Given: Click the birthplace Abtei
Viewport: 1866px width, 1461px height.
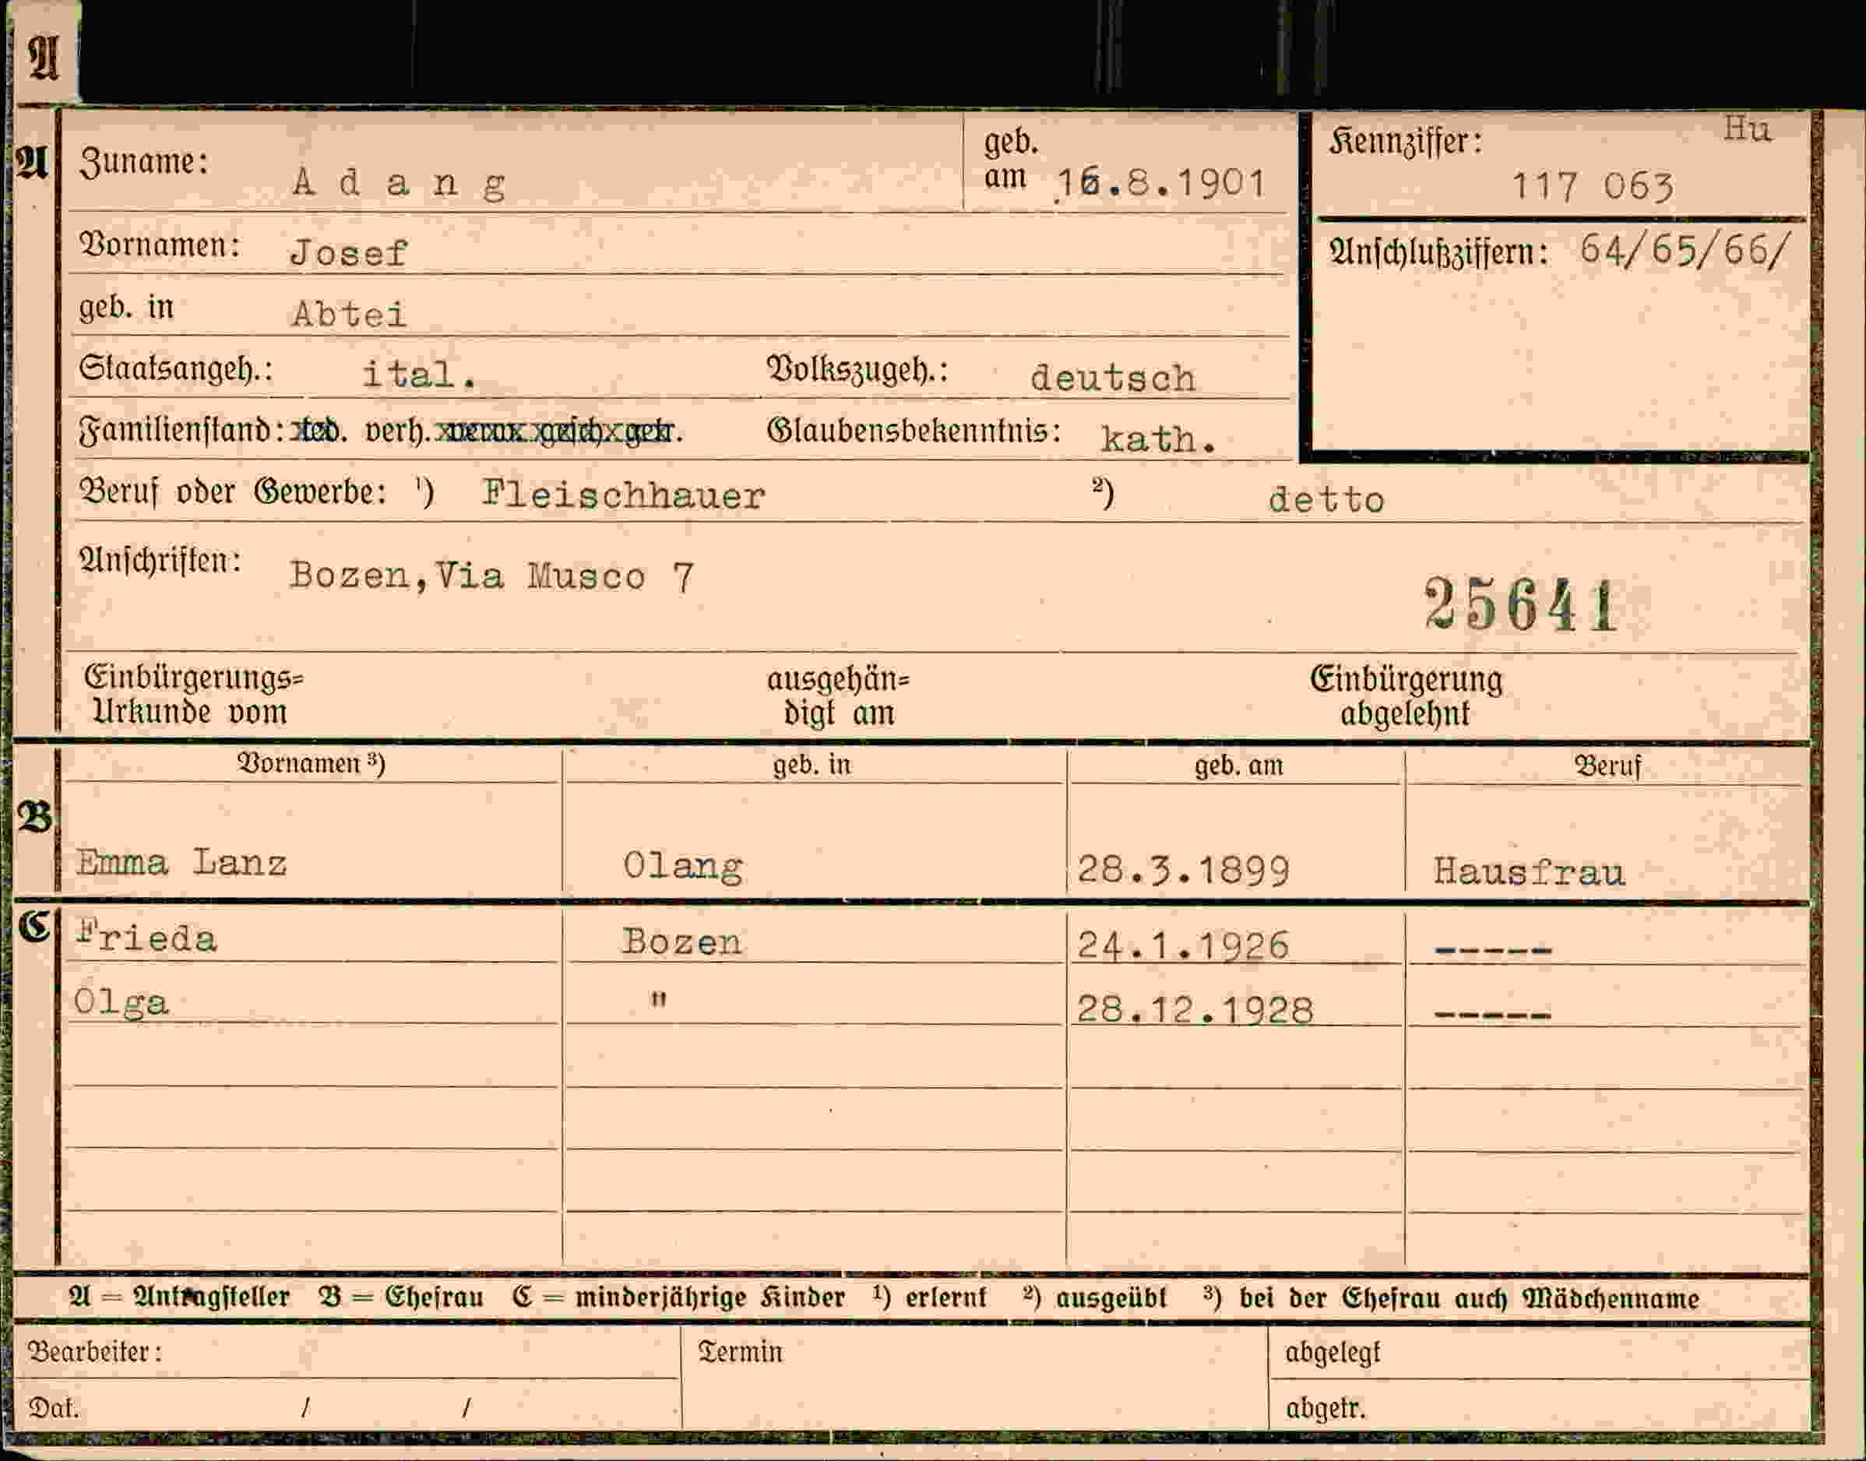Looking at the screenshot, I should click(349, 314).
